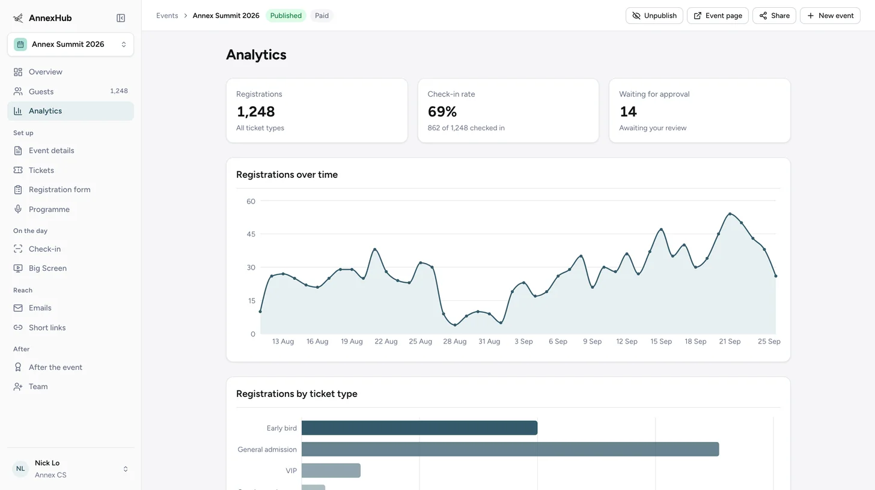Click the Check-in scan icon
The height and width of the screenshot is (490, 875).
(18, 249)
